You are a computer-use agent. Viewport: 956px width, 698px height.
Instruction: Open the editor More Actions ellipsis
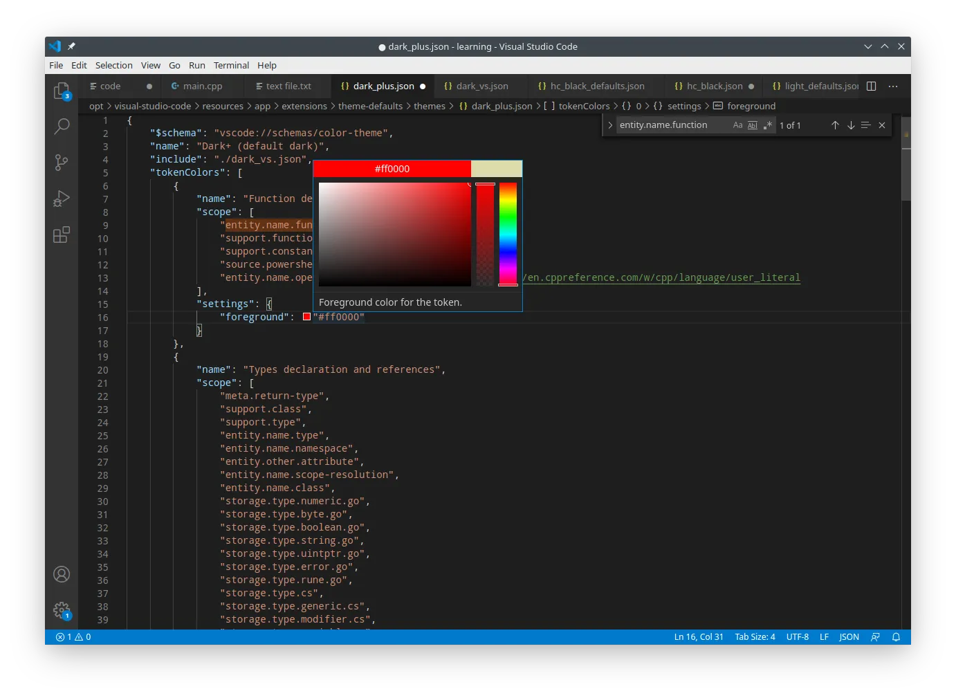coord(893,86)
